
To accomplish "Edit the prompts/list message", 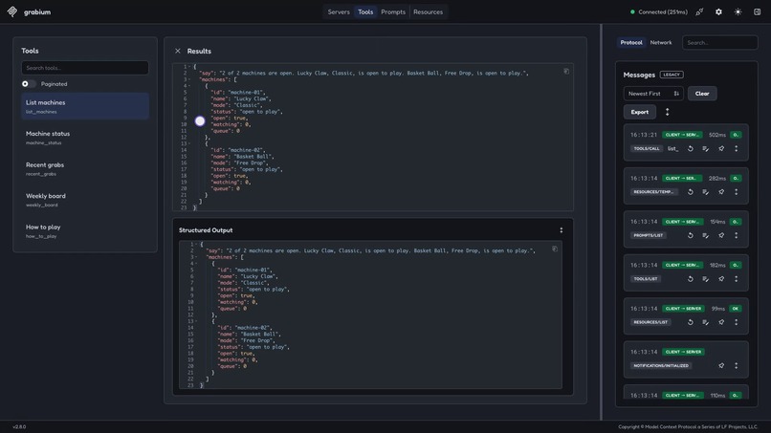I will (705, 235).
